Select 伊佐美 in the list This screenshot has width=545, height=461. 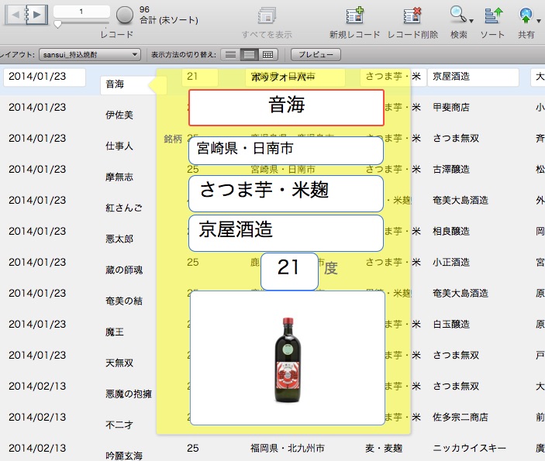tap(119, 115)
